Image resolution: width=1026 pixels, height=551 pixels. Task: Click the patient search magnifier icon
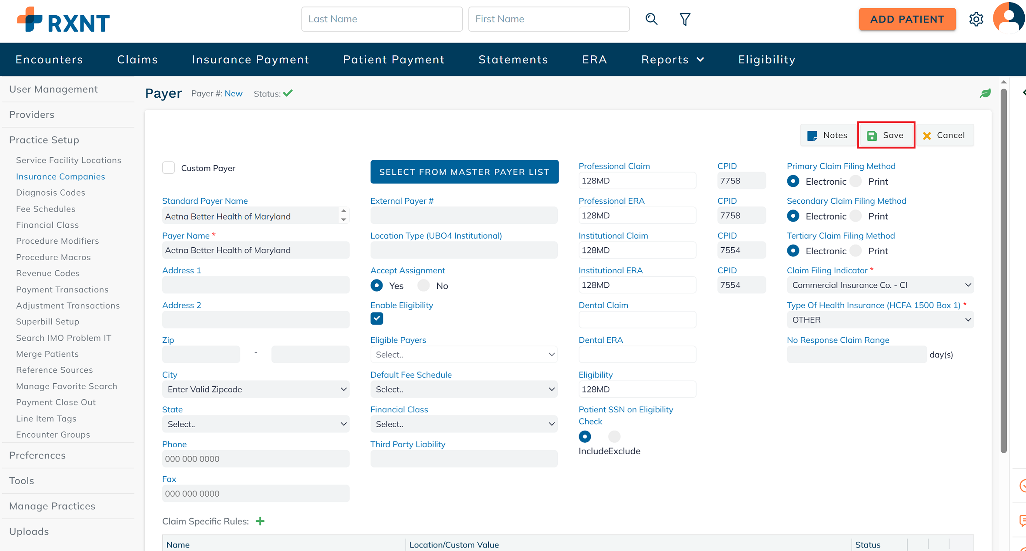click(x=651, y=19)
